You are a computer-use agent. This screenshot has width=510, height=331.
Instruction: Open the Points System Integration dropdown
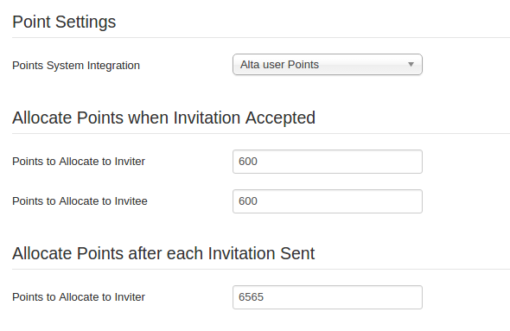(x=328, y=64)
